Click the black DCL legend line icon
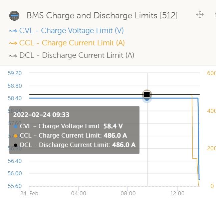 click(13, 56)
